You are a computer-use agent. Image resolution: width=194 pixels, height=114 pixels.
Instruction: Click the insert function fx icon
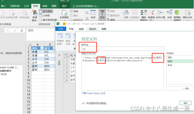[22, 30]
